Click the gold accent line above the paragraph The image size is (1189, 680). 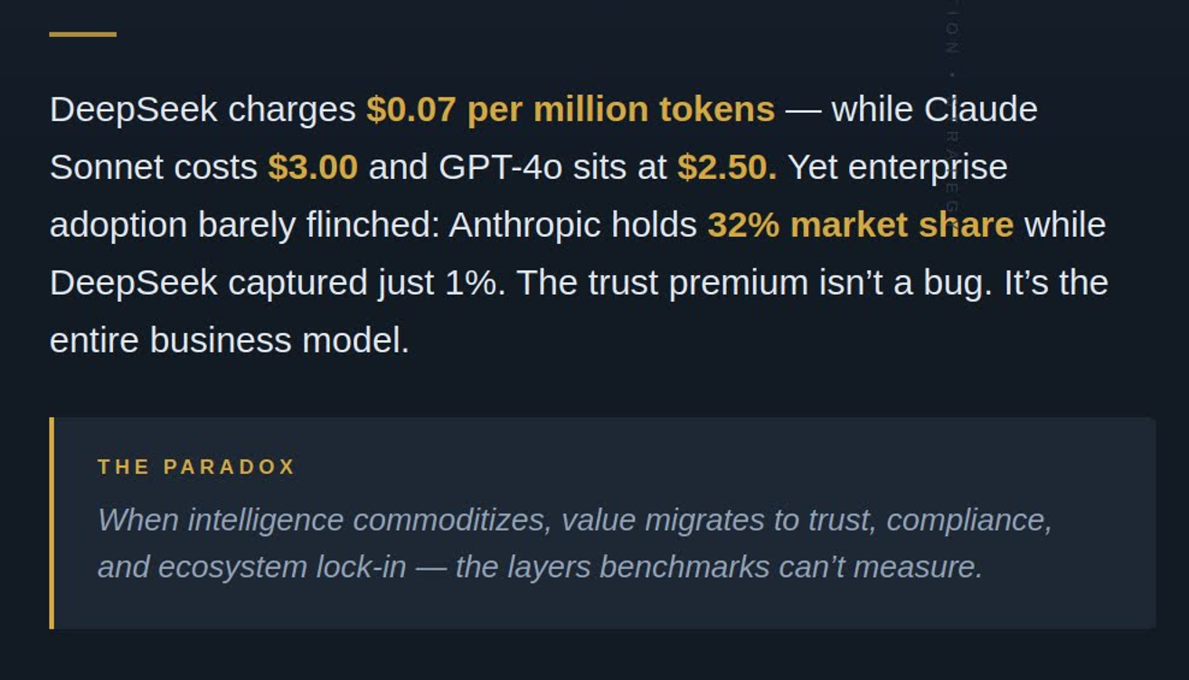click(82, 34)
